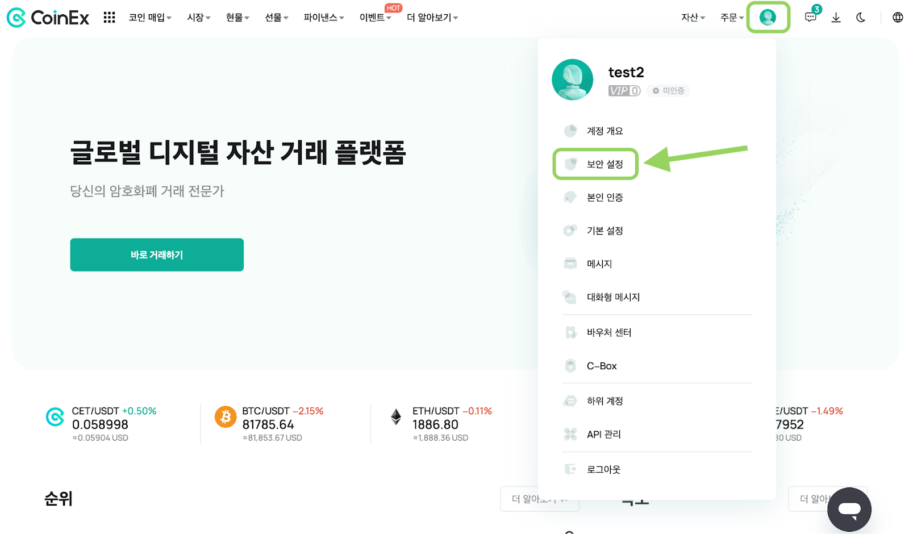Viewport: 909px width, 534px height.
Task: Select 본인 인증 menu item
Action: [x=604, y=197]
